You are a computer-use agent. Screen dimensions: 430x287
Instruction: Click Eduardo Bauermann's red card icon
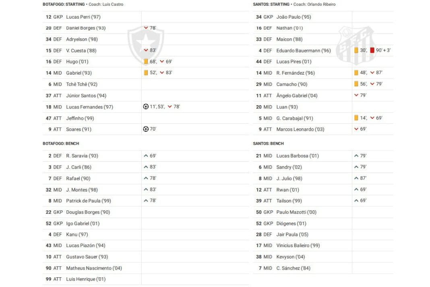(372, 50)
